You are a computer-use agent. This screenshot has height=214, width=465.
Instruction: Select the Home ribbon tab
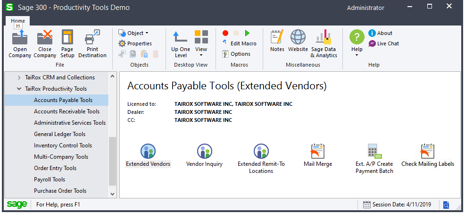point(18,21)
